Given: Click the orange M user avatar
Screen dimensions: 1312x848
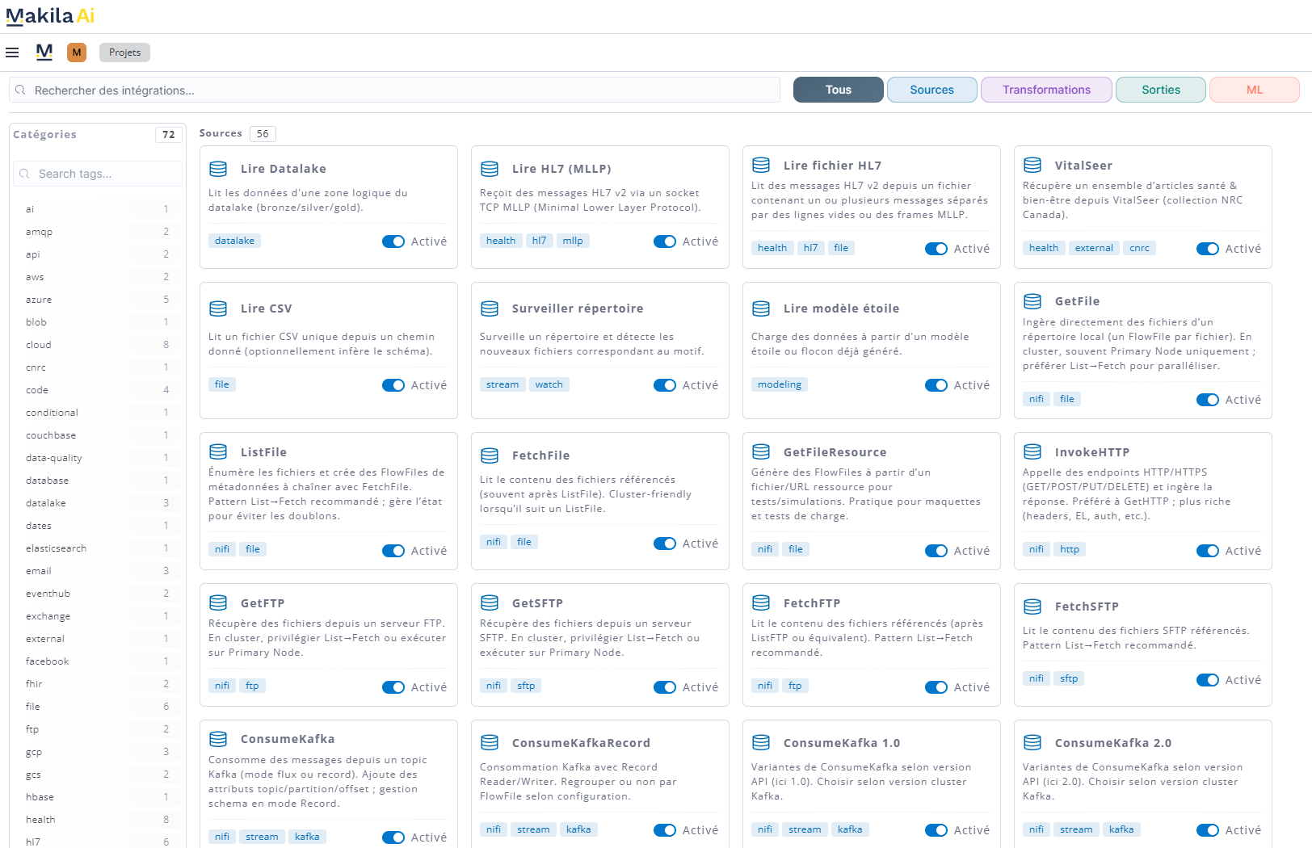Looking at the screenshot, I should point(77,52).
